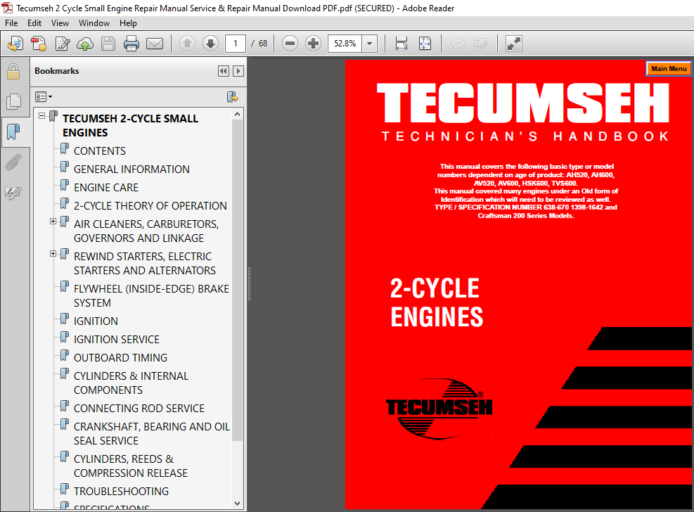Click the bookmarks vertical scrollbar thumb
Viewport: 694px width, 512px height.
(x=237, y=280)
